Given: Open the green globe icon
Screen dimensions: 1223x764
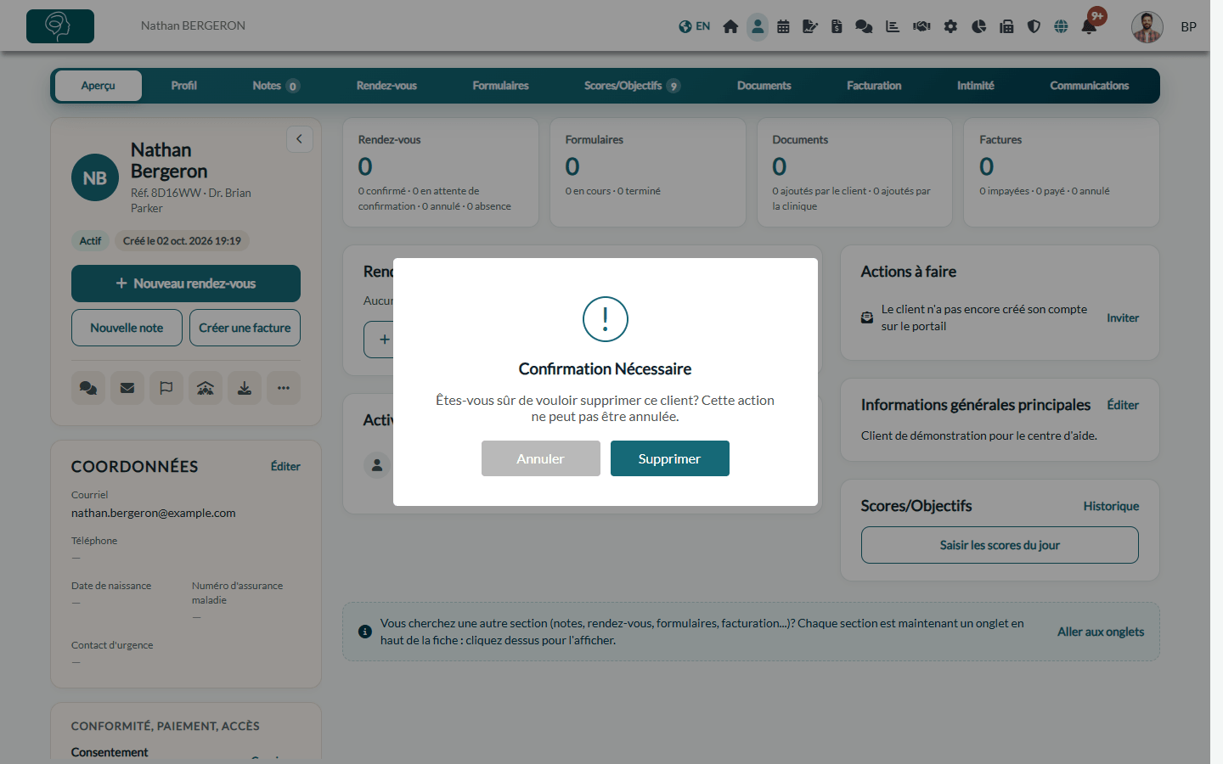Looking at the screenshot, I should [1061, 26].
